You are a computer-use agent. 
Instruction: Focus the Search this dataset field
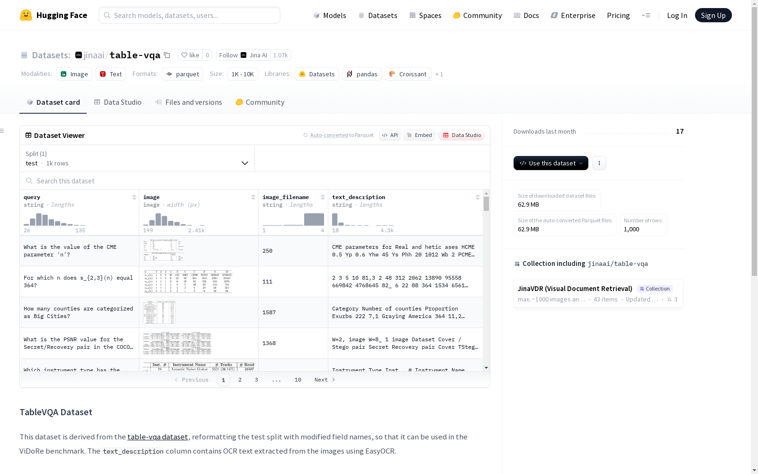point(255,181)
